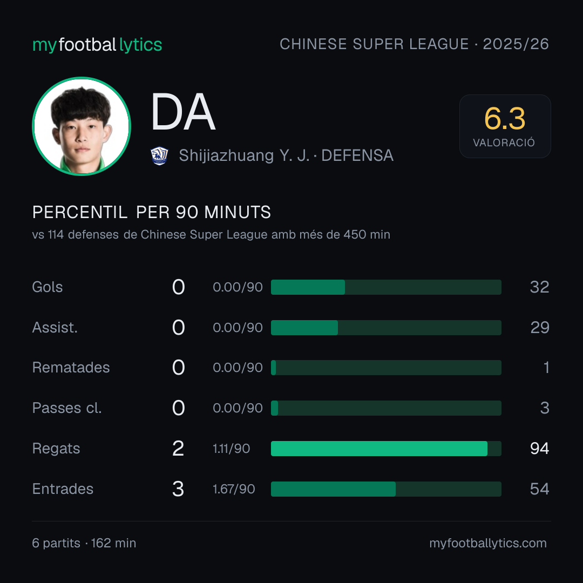This screenshot has width=583, height=583.
Task: Click the Assist. percentile bar
Action: 386,328
